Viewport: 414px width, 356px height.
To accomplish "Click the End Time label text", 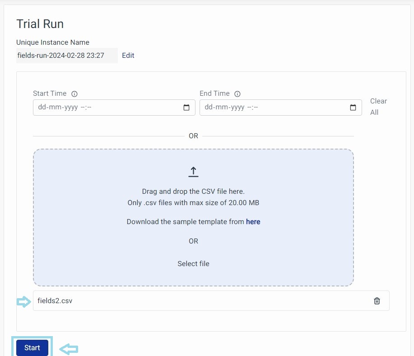I will (214, 94).
